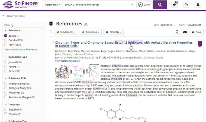The width and height of the screenshot is (206, 122).
Task: Open saved items star icon
Action: [x=175, y=5]
